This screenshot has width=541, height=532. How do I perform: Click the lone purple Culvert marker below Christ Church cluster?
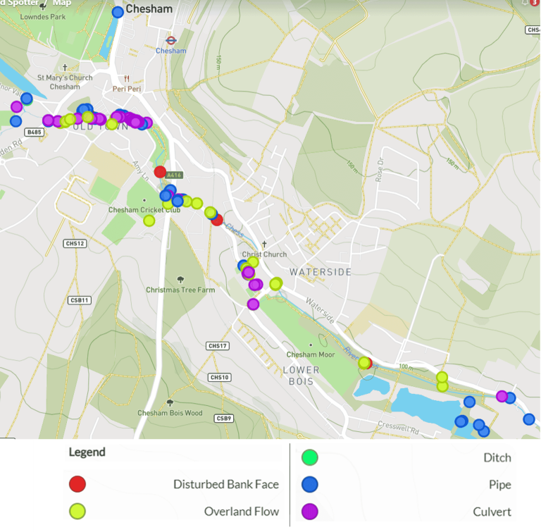pos(254,304)
